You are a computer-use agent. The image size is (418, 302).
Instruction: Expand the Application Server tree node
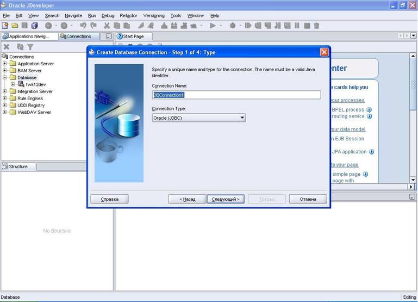[4, 64]
